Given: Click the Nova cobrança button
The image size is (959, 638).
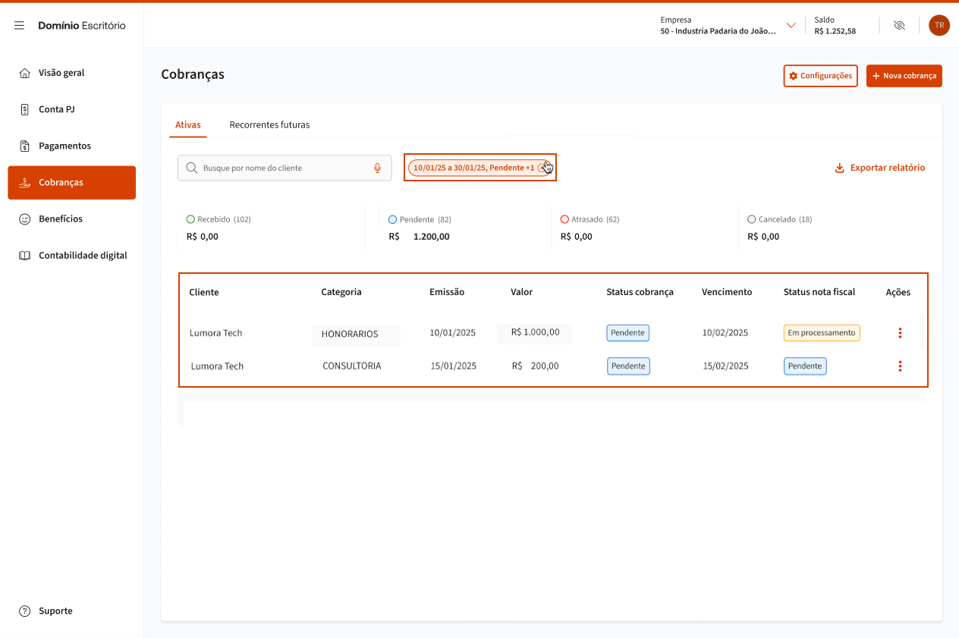Looking at the screenshot, I should pos(904,76).
